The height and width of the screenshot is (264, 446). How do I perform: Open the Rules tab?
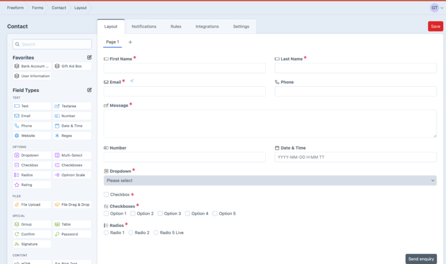click(x=176, y=27)
